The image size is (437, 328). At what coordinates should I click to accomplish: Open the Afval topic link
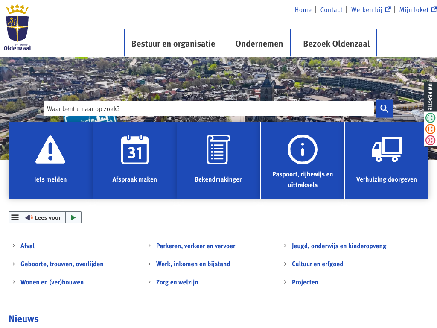point(27,246)
